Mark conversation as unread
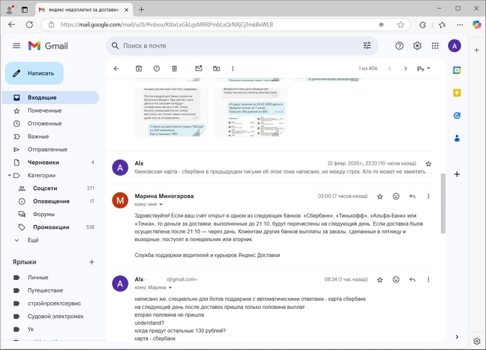Screen dimensions: 486x350 click(199, 69)
